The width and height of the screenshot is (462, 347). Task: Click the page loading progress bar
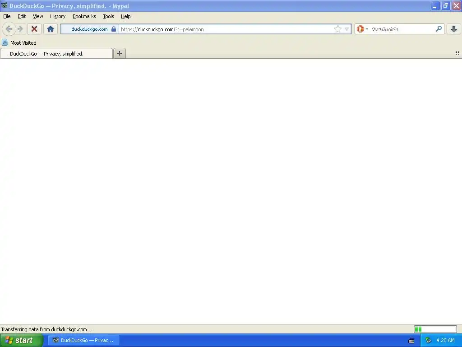pyautogui.click(x=435, y=329)
